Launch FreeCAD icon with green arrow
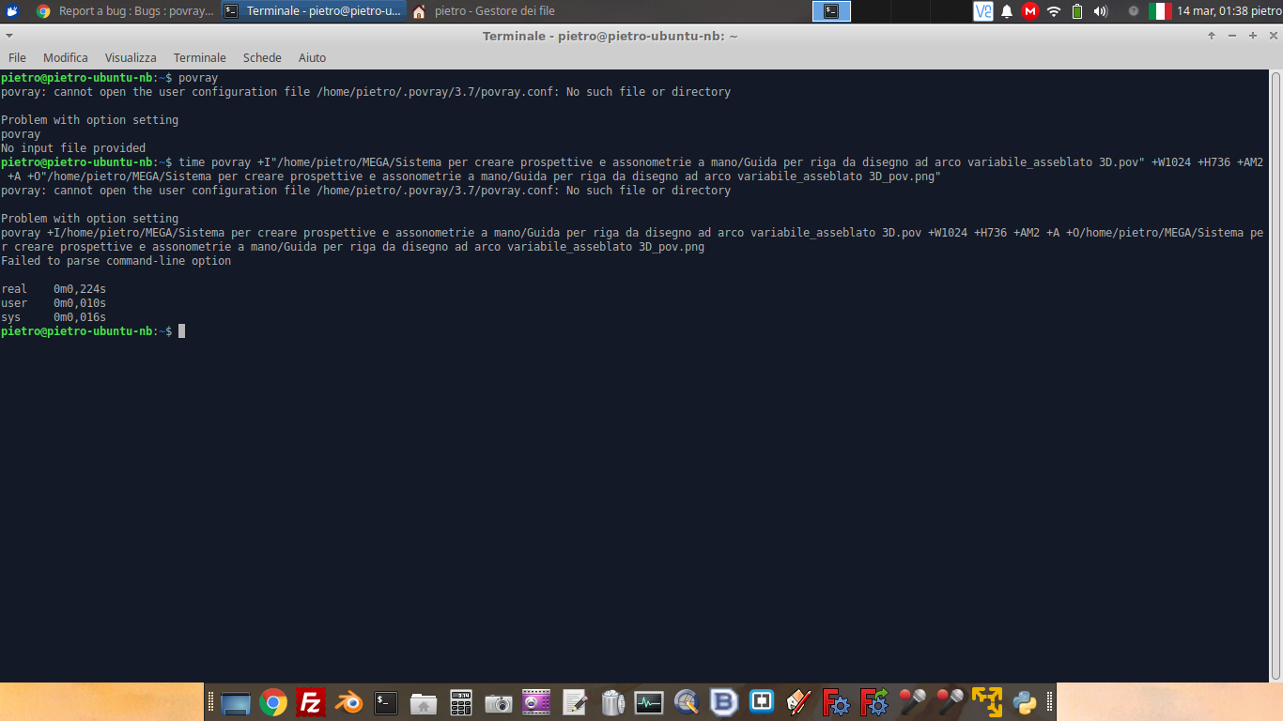Viewport: 1283px width, 721px height. tap(874, 702)
